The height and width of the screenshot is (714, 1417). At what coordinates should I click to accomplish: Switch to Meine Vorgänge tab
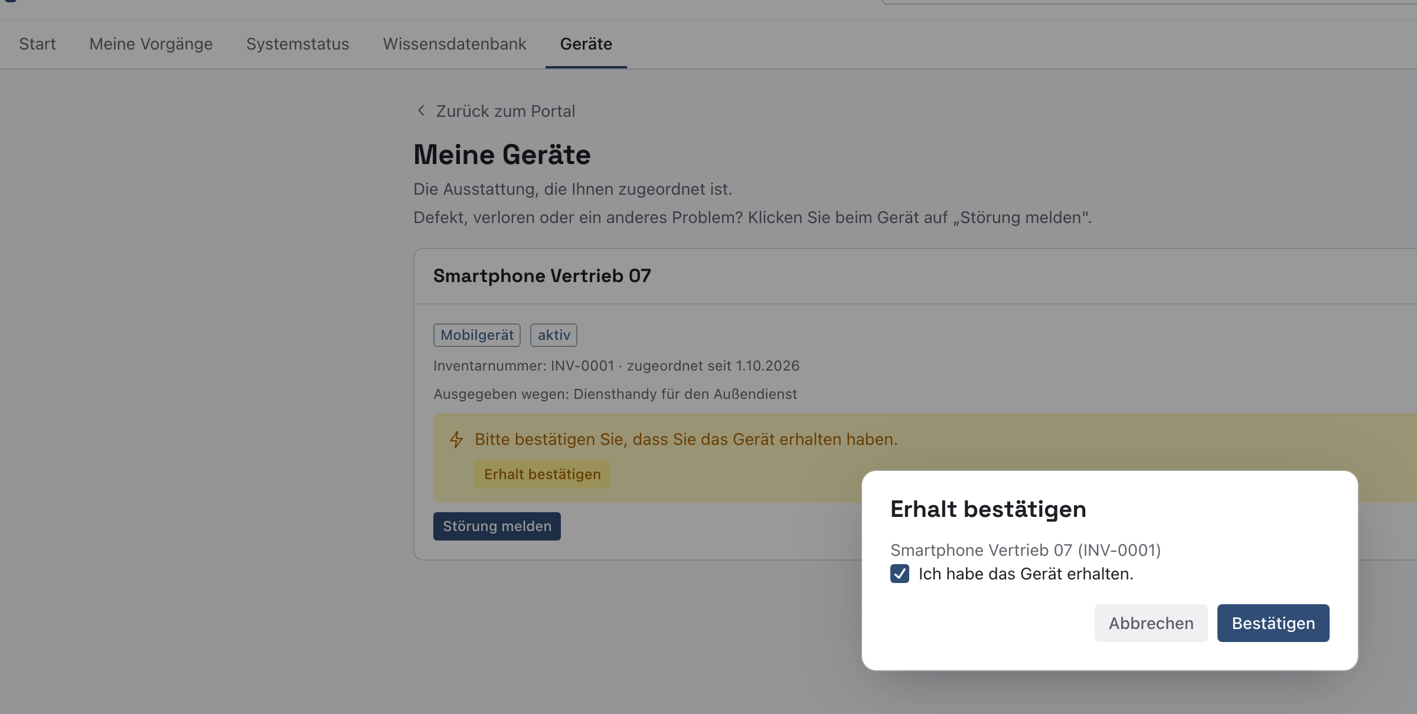(x=151, y=44)
